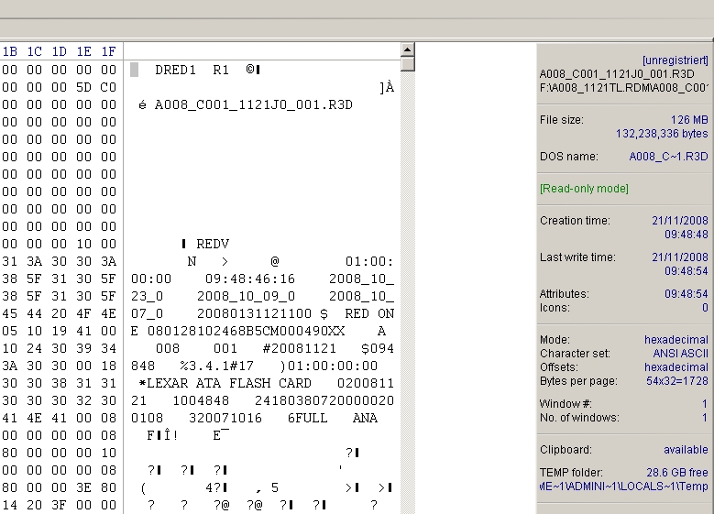Click the 126 MB file size value
714x514 pixels.
point(689,120)
